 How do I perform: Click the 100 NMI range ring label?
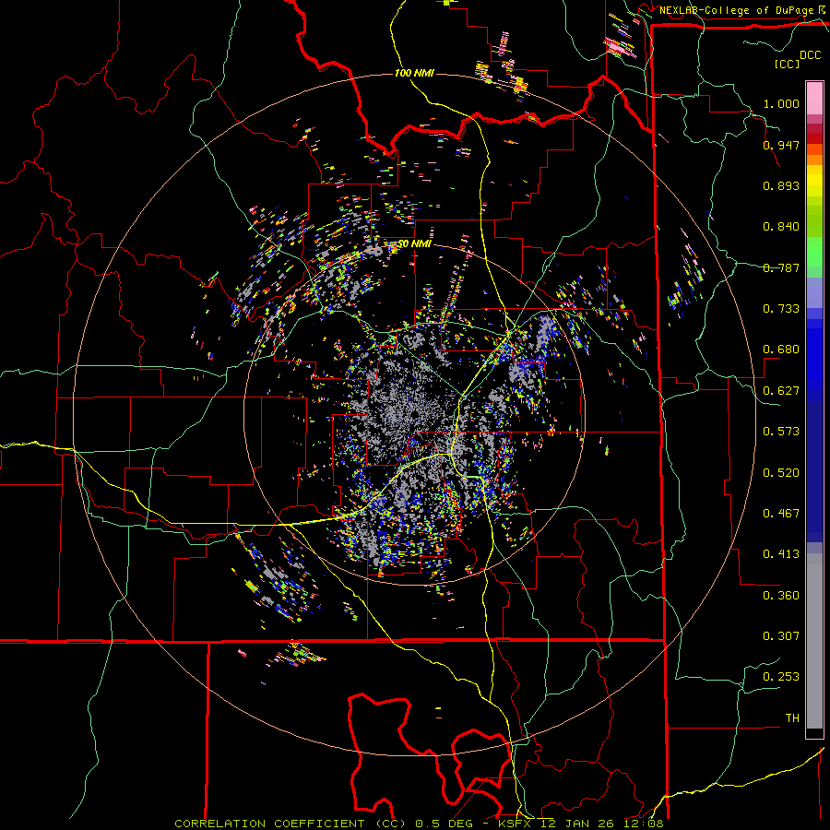[414, 73]
